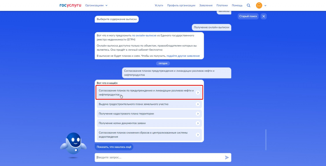Image resolution: width=326 pixels, height=166 pixels.
Task: Click the Госуслуги logo
Action: pos(70,5)
